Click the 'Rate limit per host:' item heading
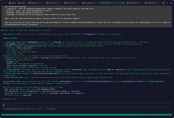 [14, 78]
